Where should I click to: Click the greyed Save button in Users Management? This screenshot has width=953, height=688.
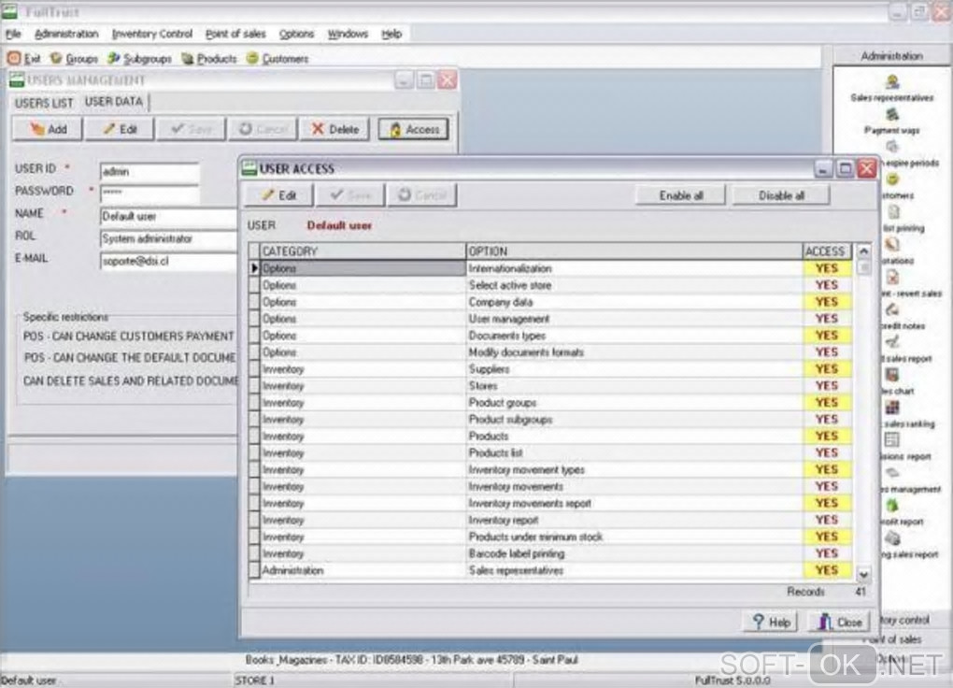click(191, 129)
